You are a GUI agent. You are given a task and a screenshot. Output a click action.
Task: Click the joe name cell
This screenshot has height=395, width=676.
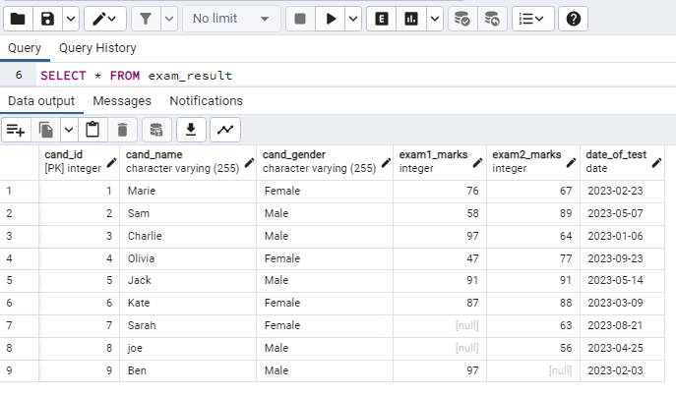pyautogui.click(x=188, y=348)
